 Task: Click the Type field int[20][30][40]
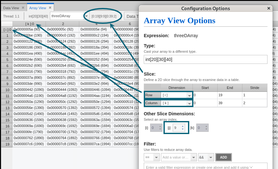coord(205,59)
